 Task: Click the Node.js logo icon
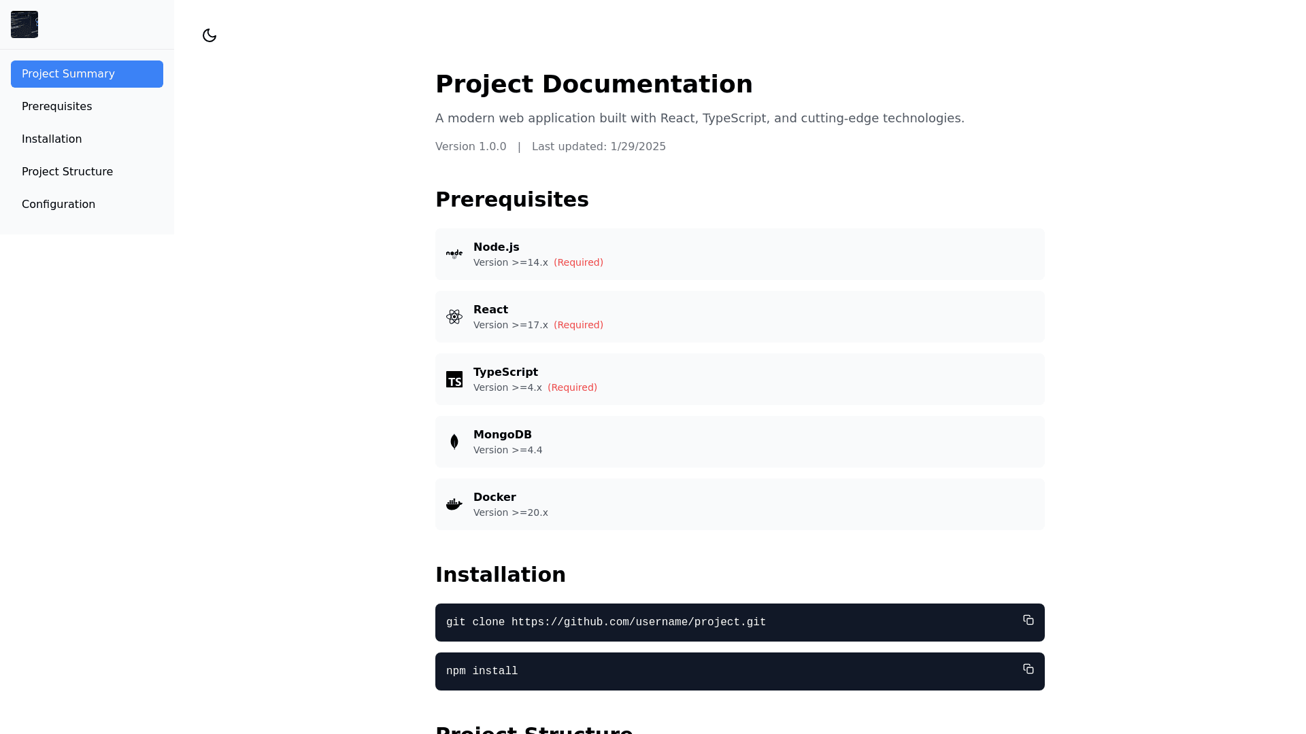point(454,254)
